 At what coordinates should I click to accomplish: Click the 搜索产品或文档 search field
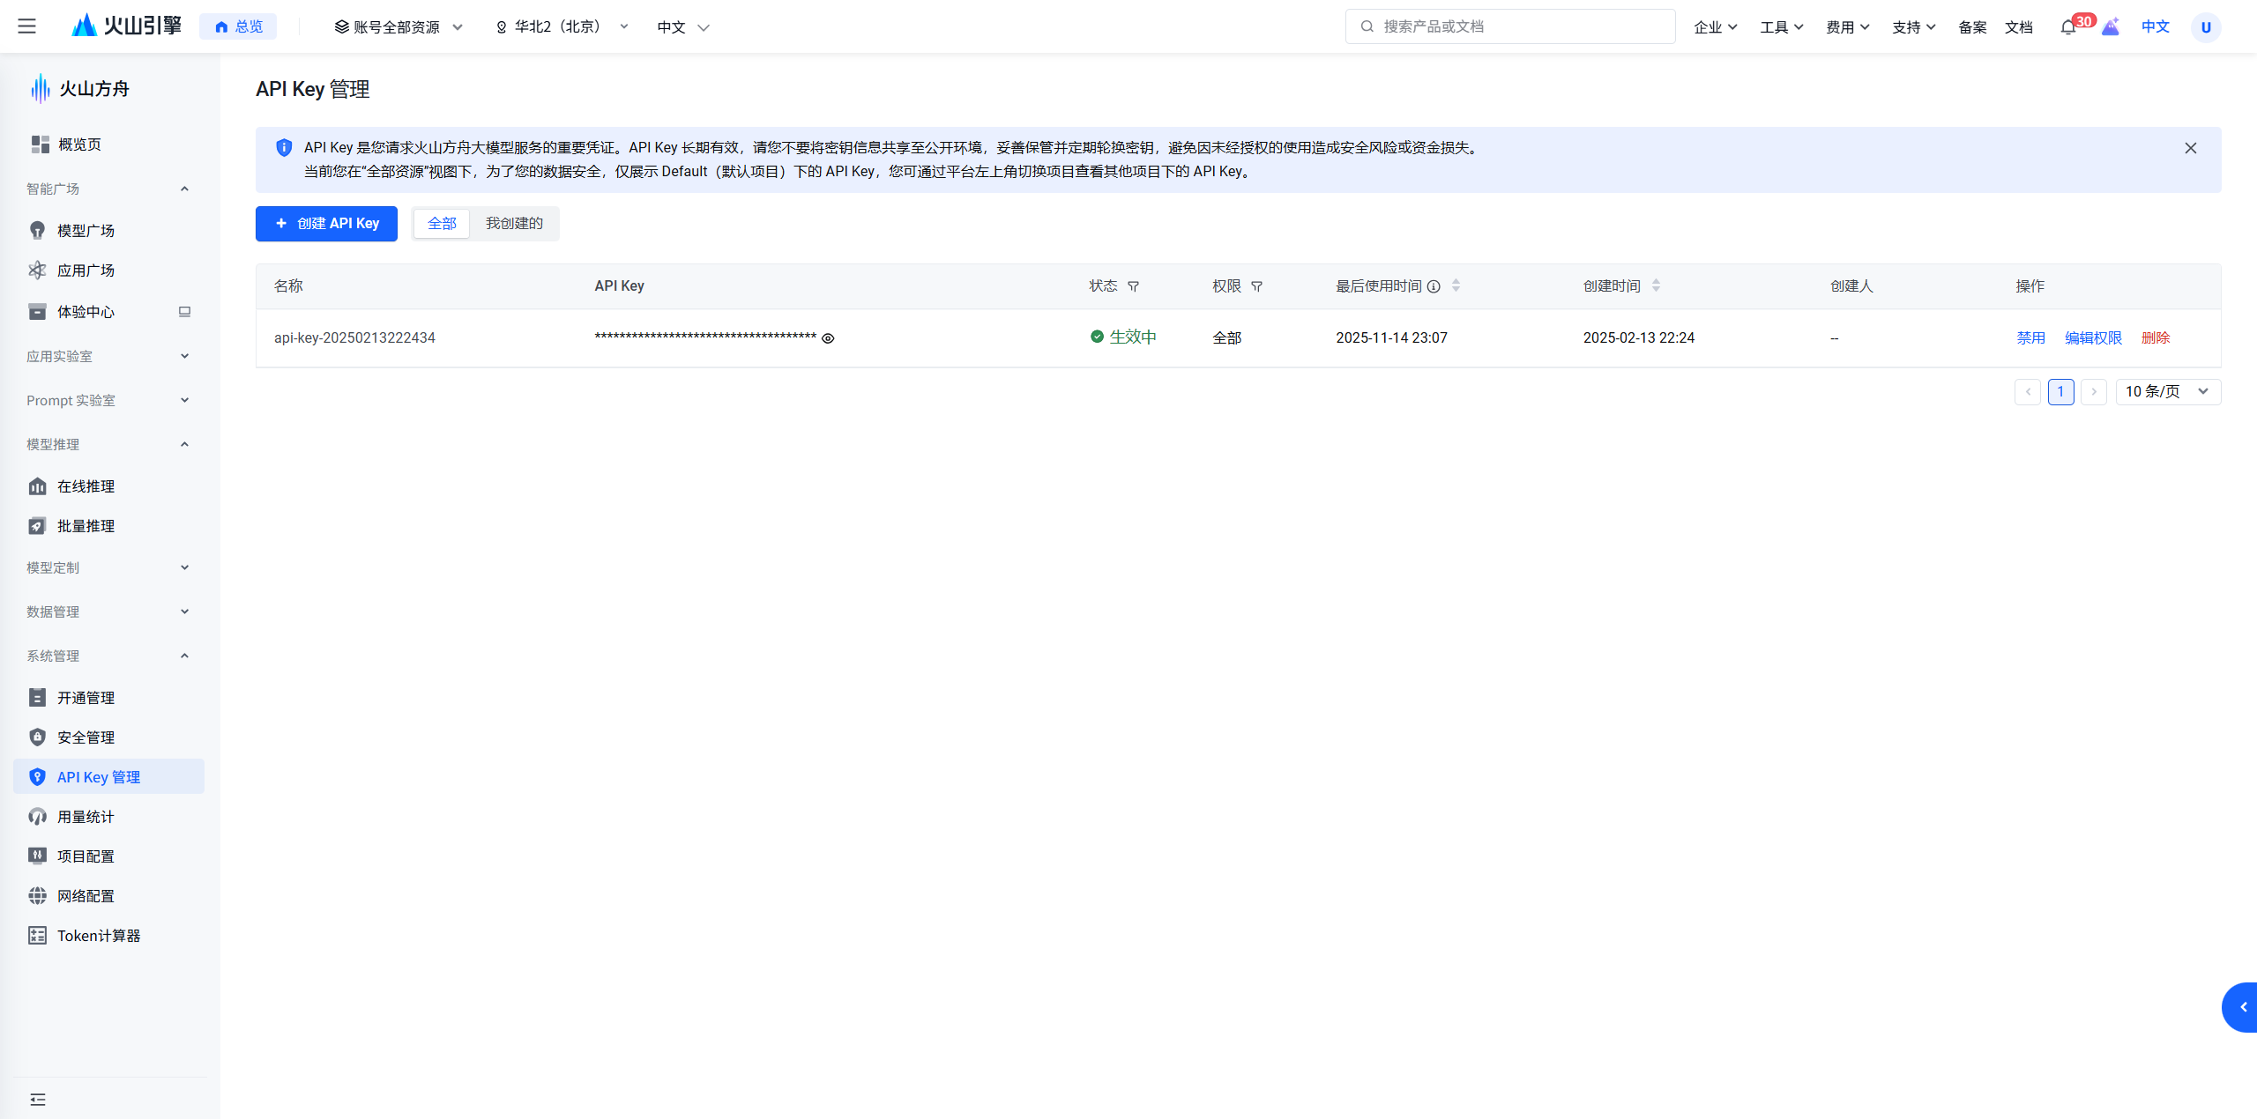pyautogui.click(x=1509, y=26)
